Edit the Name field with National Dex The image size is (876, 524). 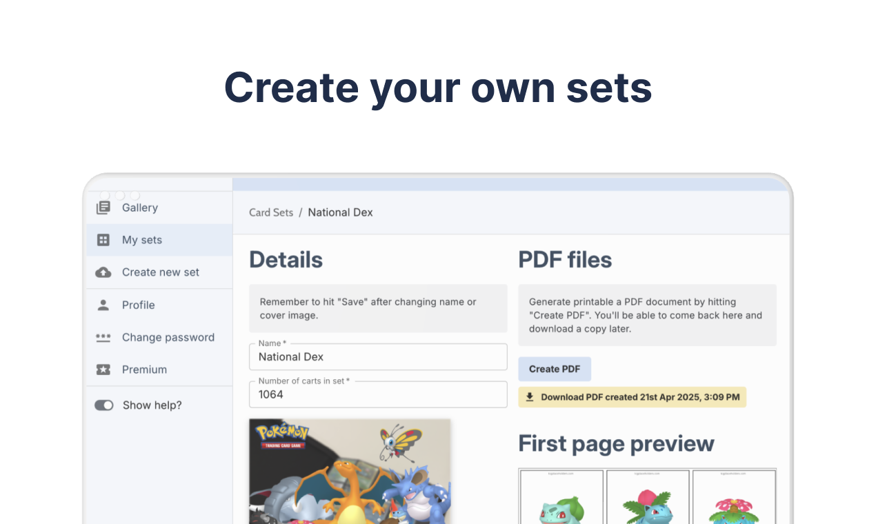coord(378,356)
